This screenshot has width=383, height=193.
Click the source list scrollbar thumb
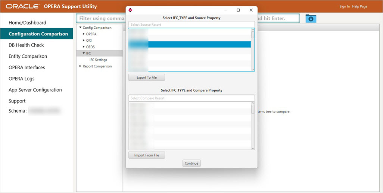253,35
